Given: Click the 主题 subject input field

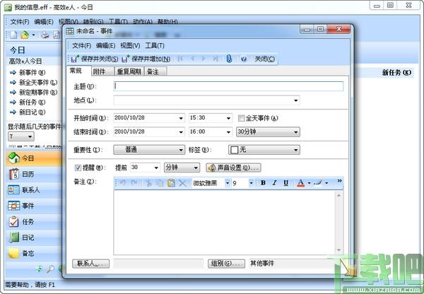Looking at the screenshot, I should click(228, 86).
